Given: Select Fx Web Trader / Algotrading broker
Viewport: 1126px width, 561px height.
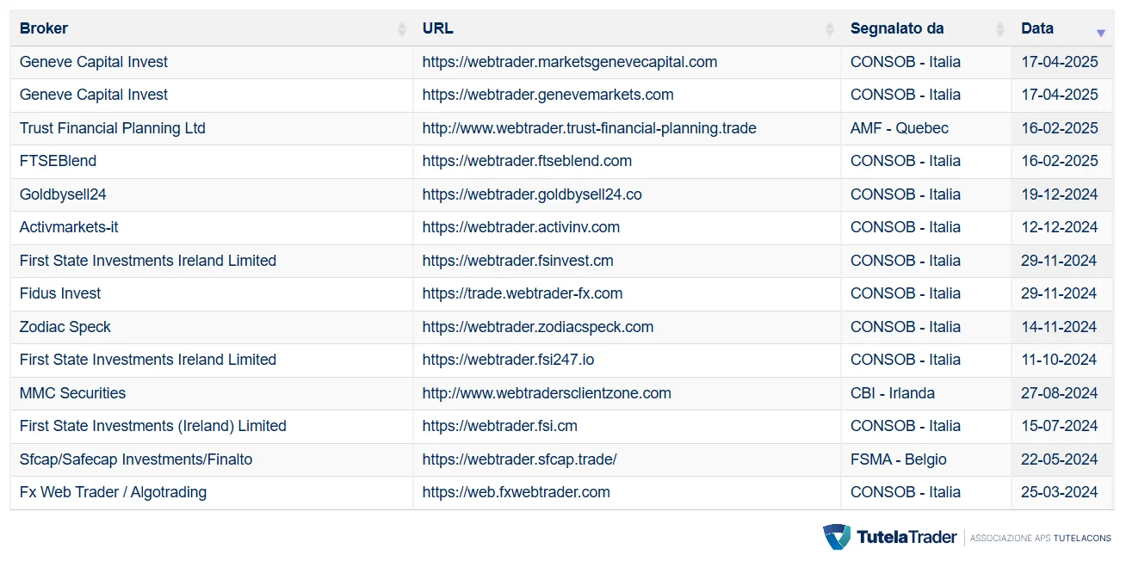Looking at the screenshot, I should tap(114, 492).
